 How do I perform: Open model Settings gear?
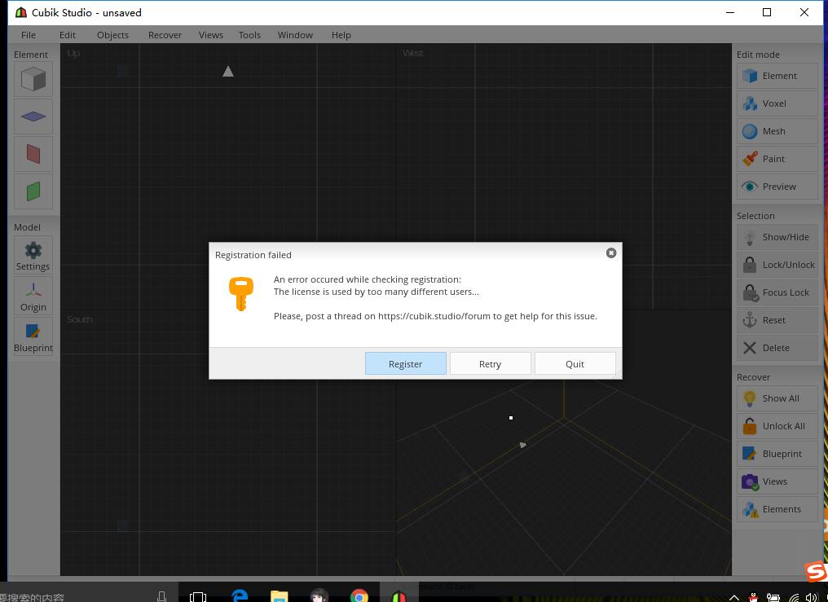point(33,255)
